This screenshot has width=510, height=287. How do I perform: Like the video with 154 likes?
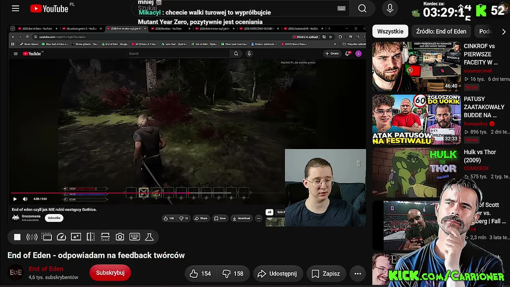click(200, 273)
